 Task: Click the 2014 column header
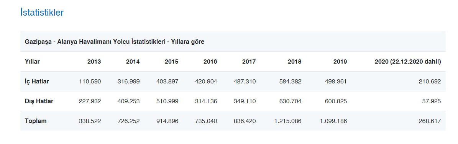click(x=133, y=62)
